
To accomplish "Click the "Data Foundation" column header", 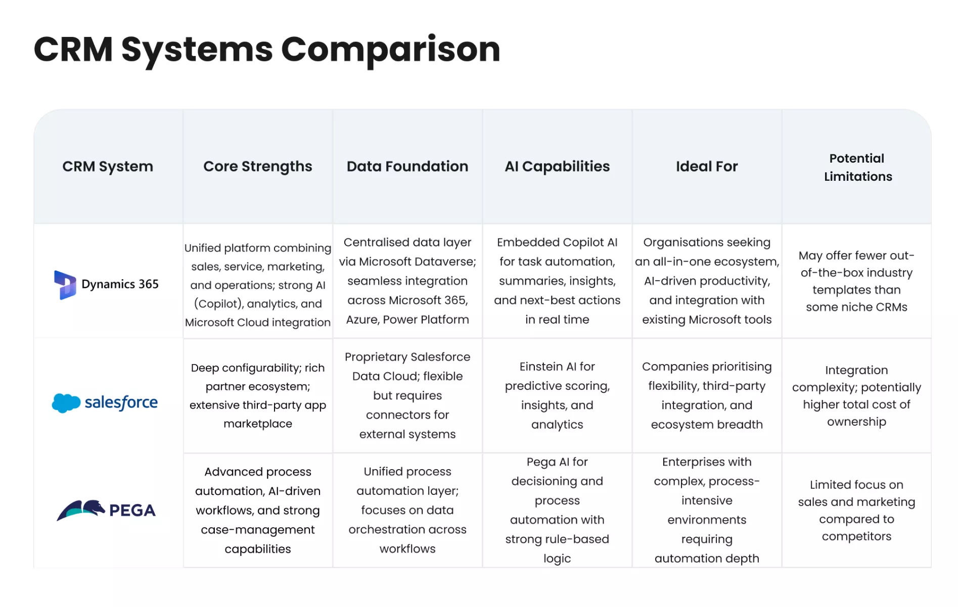I will click(x=407, y=166).
